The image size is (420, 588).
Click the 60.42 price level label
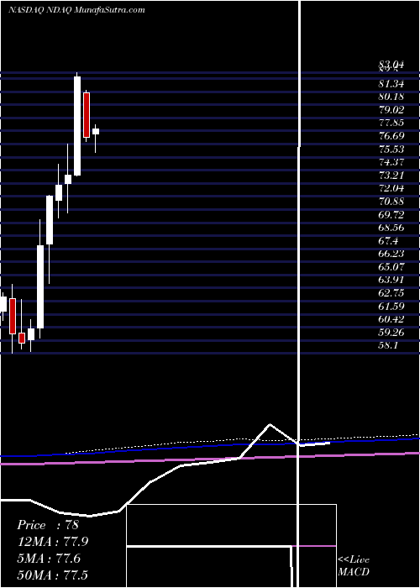pyautogui.click(x=391, y=319)
